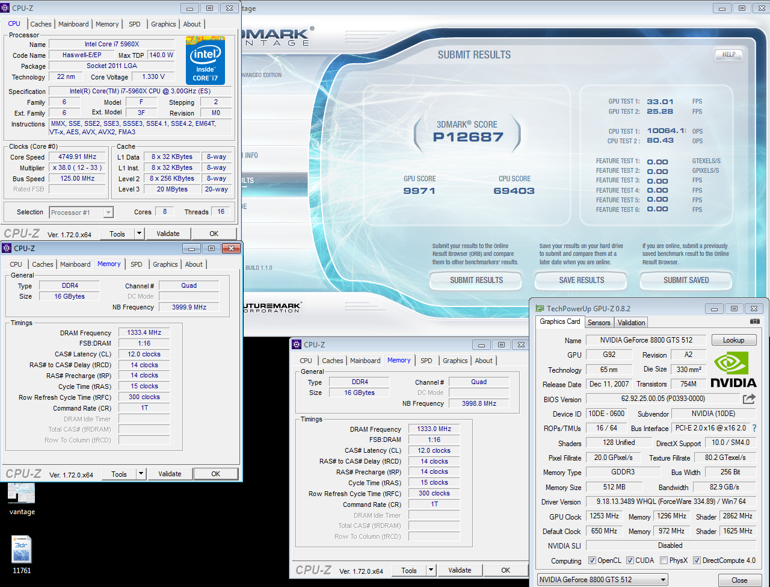Click title icon of CPU-Z window showing 3998.8 MHz

pyautogui.click(x=297, y=344)
